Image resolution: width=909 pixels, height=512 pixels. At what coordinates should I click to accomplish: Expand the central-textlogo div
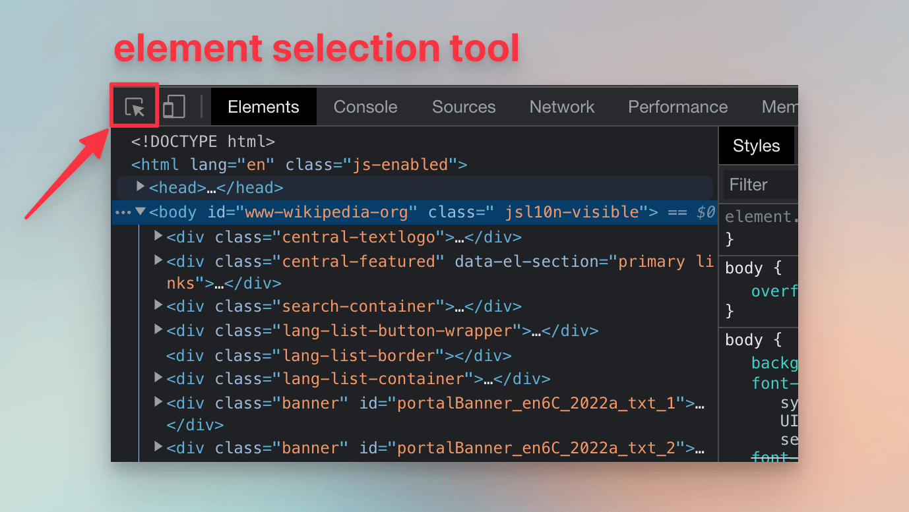[158, 236]
